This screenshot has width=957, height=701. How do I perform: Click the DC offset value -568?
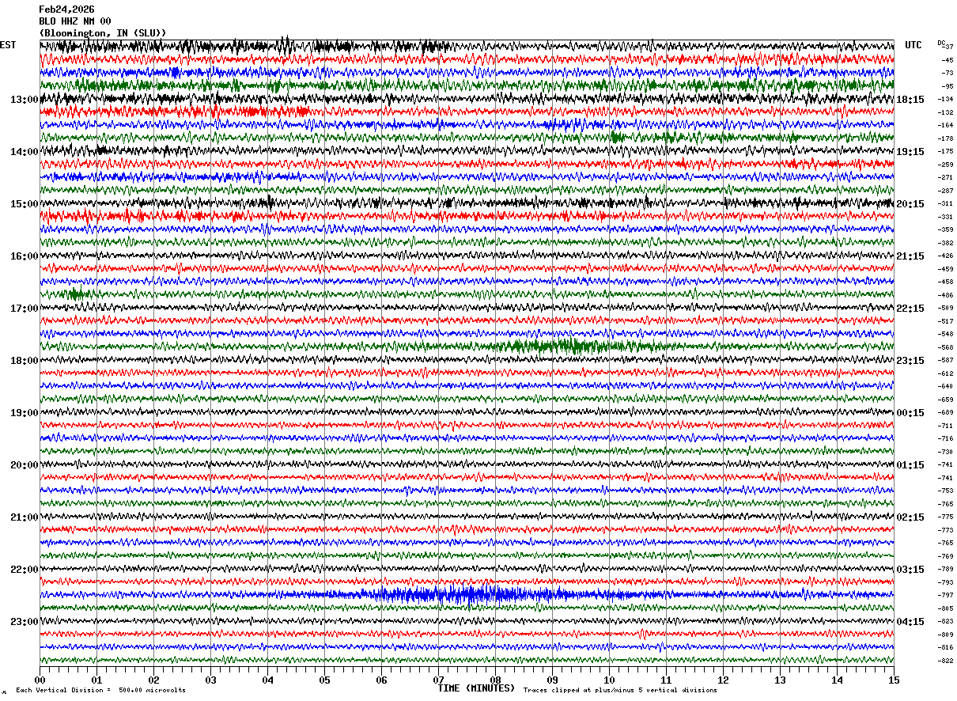(945, 347)
